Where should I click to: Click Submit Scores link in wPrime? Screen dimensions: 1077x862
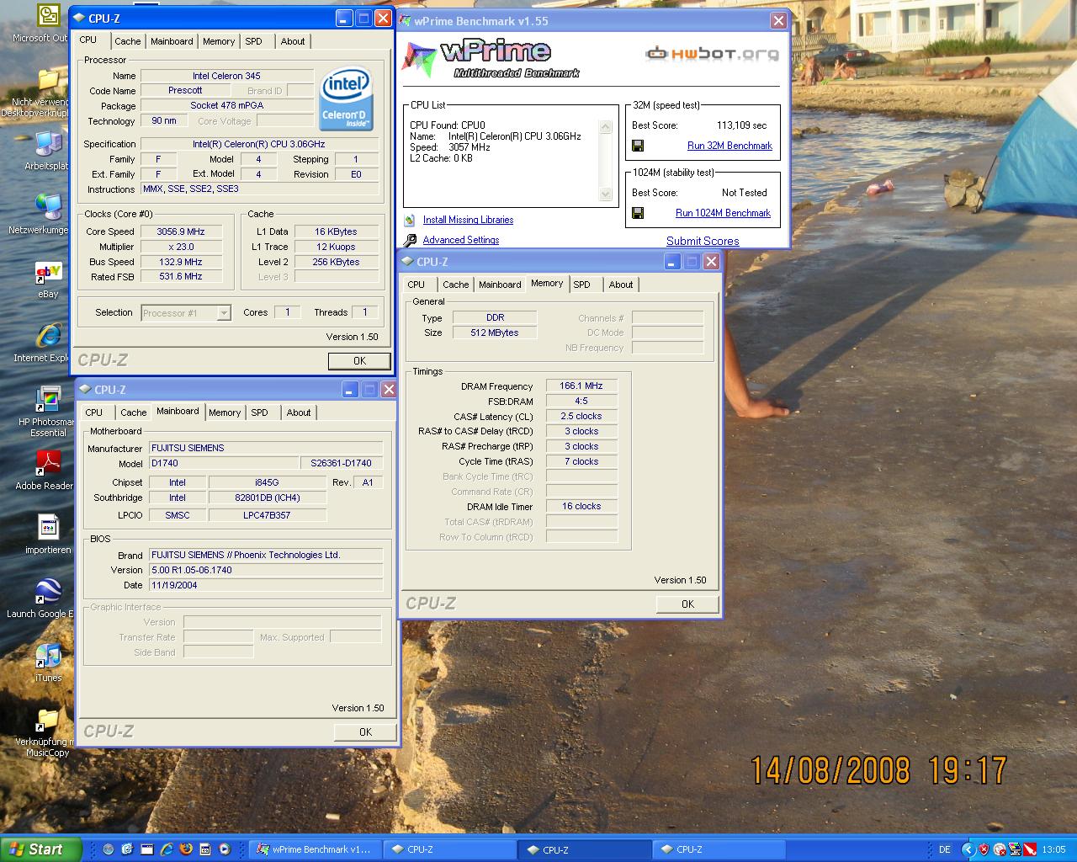click(703, 241)
